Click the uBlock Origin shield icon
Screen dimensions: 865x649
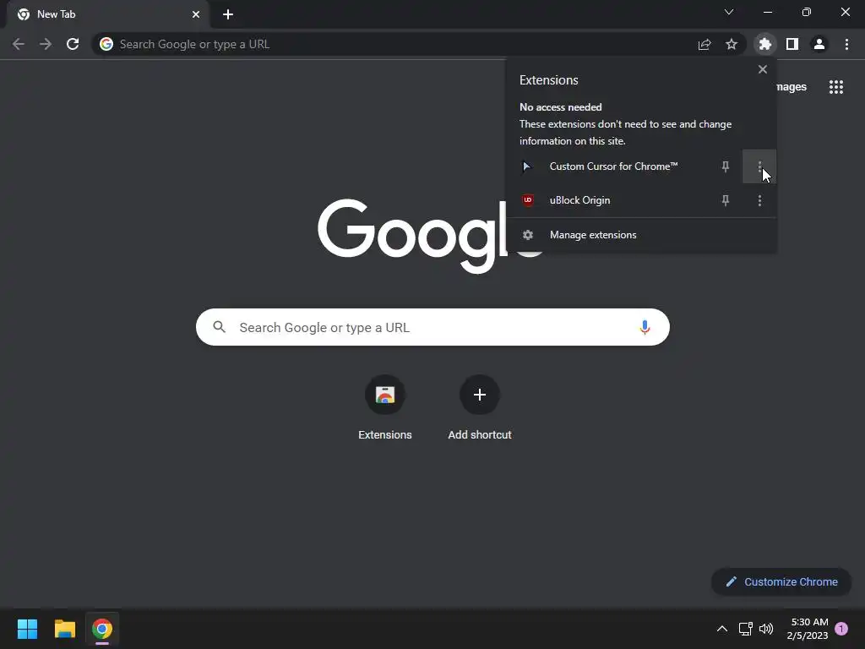click(x=528, y=200)
